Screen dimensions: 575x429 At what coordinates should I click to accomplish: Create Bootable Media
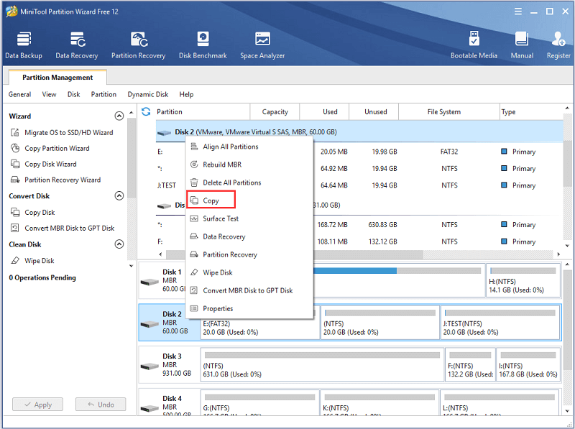click(474, 45)
